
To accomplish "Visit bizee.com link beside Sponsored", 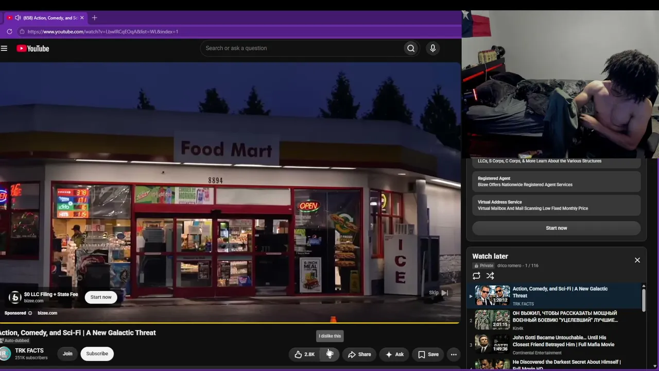I will [x=47, y=313].
